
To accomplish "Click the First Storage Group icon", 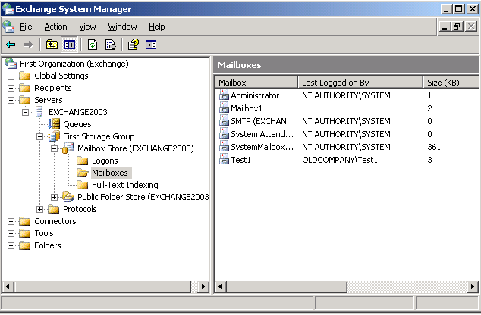I will tap(54, 136).
